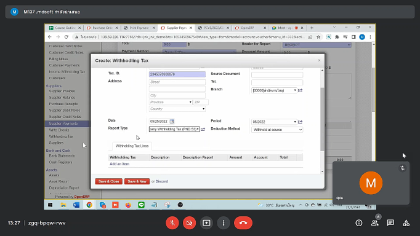Select the Withholding Tax Lines tab
The height and width of the screenshot is (236, 420).
(x=132, y=146)
